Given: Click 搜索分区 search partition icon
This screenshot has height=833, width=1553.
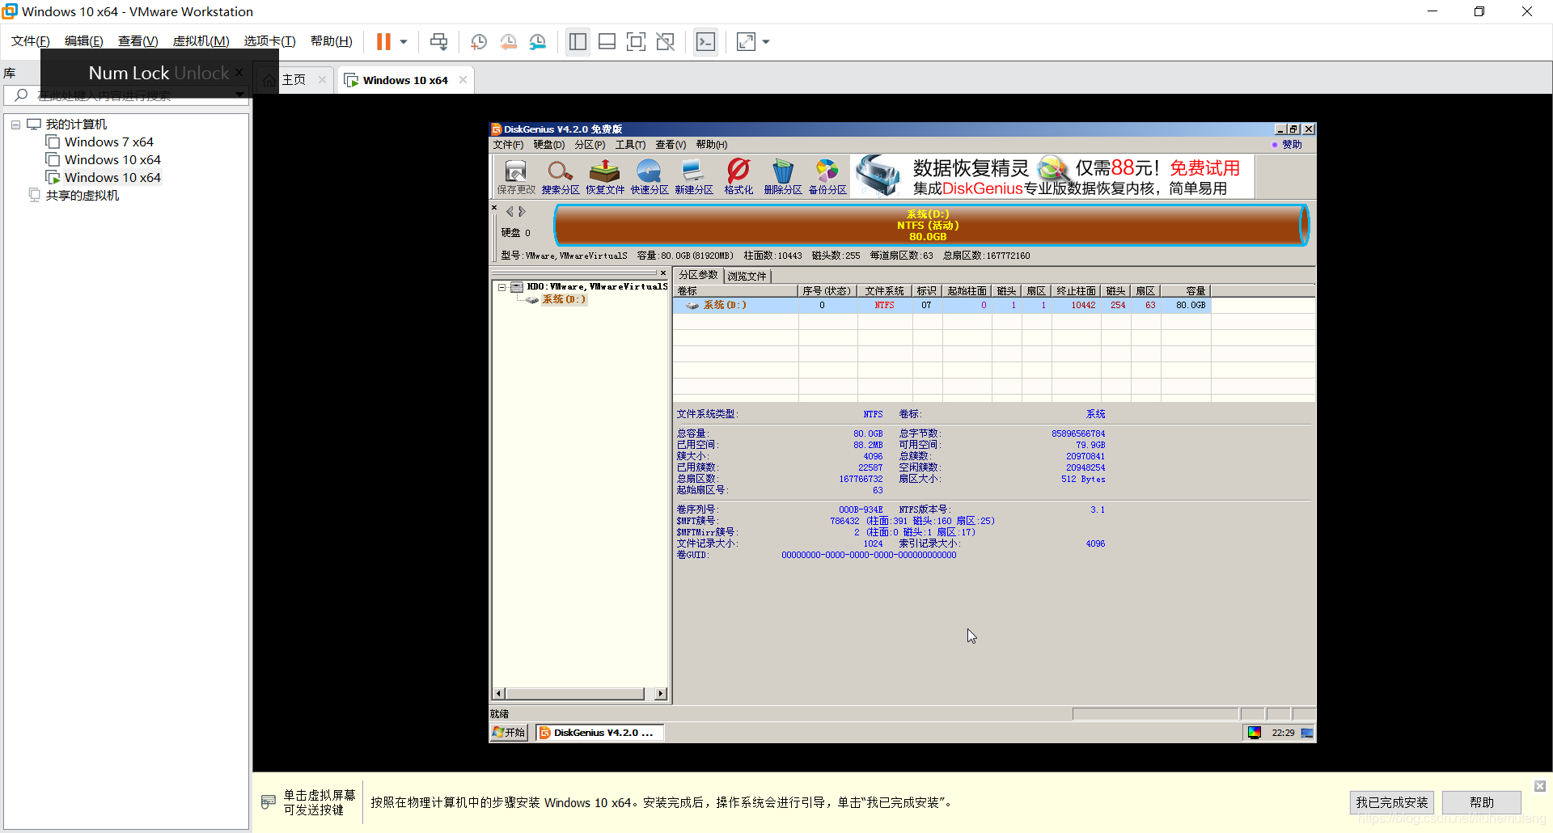Looking at the screenshot, I should click(x=561, y=176).
